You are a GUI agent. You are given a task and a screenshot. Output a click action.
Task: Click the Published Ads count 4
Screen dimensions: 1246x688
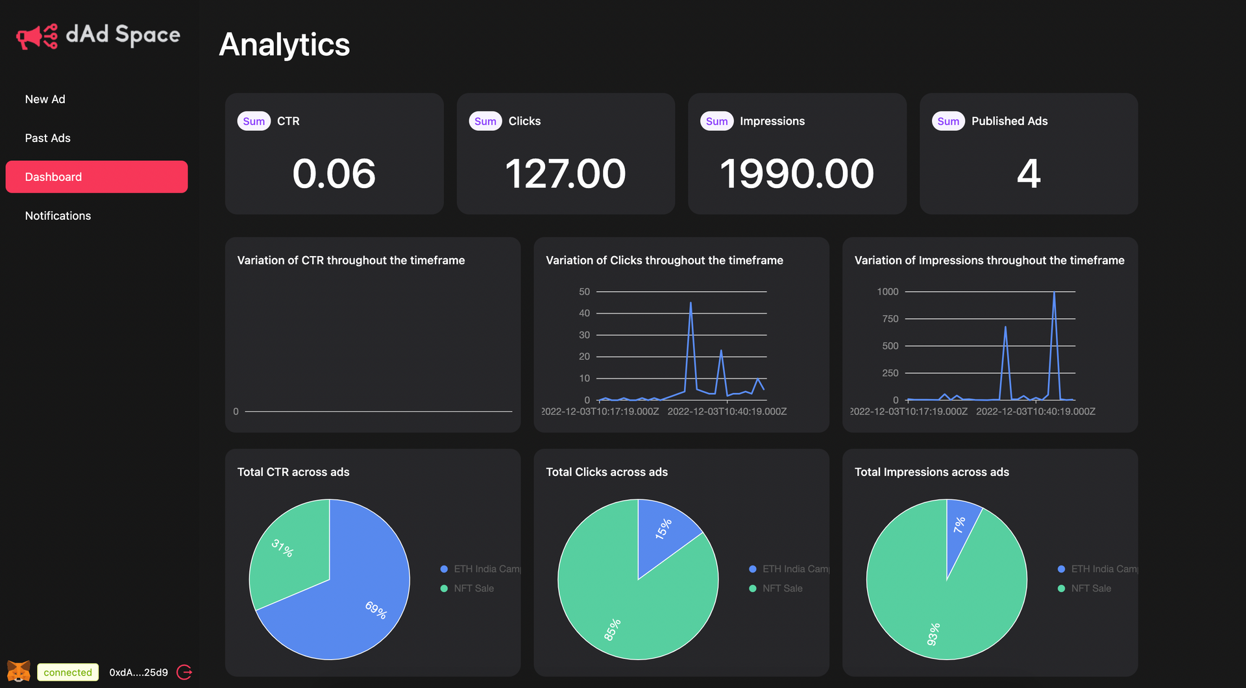(1029, 174)
